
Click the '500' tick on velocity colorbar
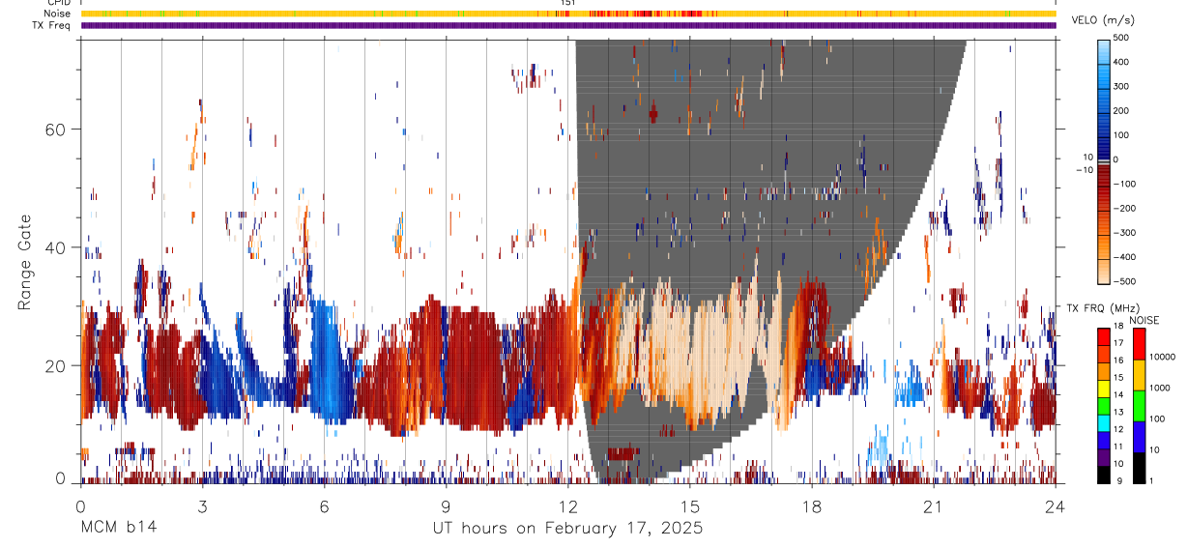click(1123, 38)
